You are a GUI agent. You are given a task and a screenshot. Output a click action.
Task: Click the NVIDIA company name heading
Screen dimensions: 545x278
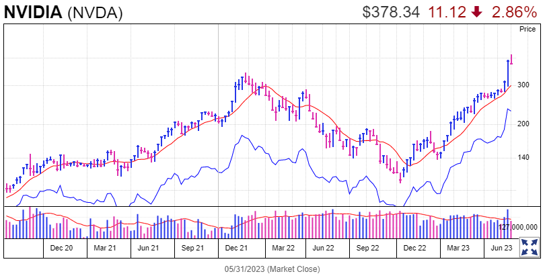33,12
